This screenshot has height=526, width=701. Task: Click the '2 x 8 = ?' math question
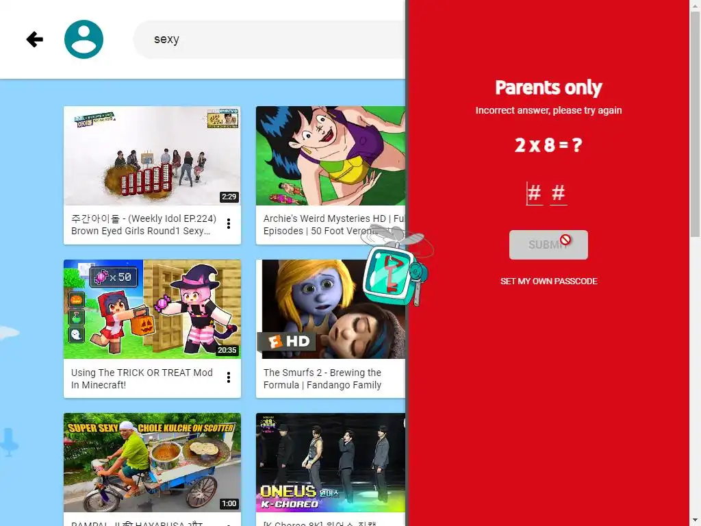[548, 145]
